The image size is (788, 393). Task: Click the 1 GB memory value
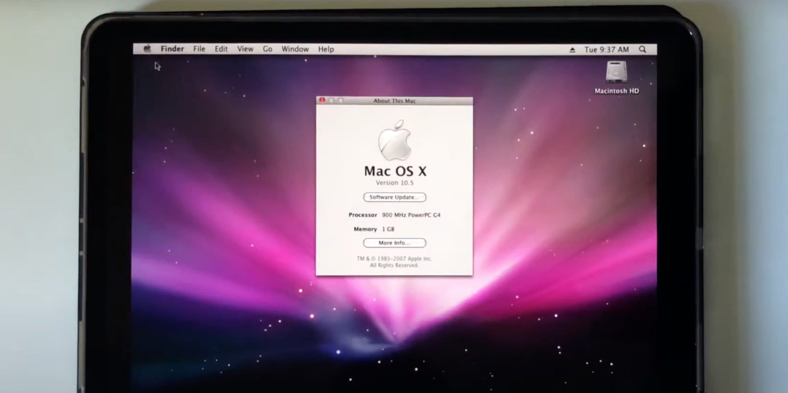[x=388, y=229]
